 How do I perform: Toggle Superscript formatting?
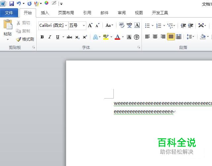tap(85, 37)
